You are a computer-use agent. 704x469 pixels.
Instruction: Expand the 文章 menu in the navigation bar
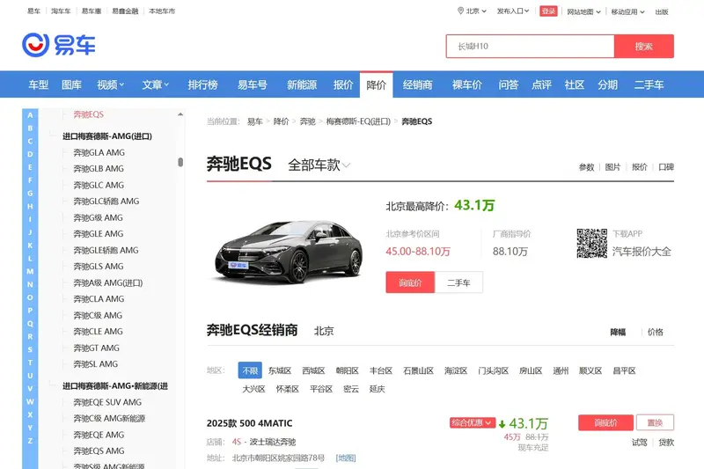pos(156,84)
